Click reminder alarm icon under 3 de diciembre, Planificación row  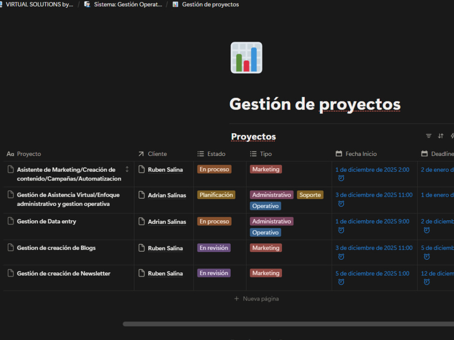coord(341,204)
